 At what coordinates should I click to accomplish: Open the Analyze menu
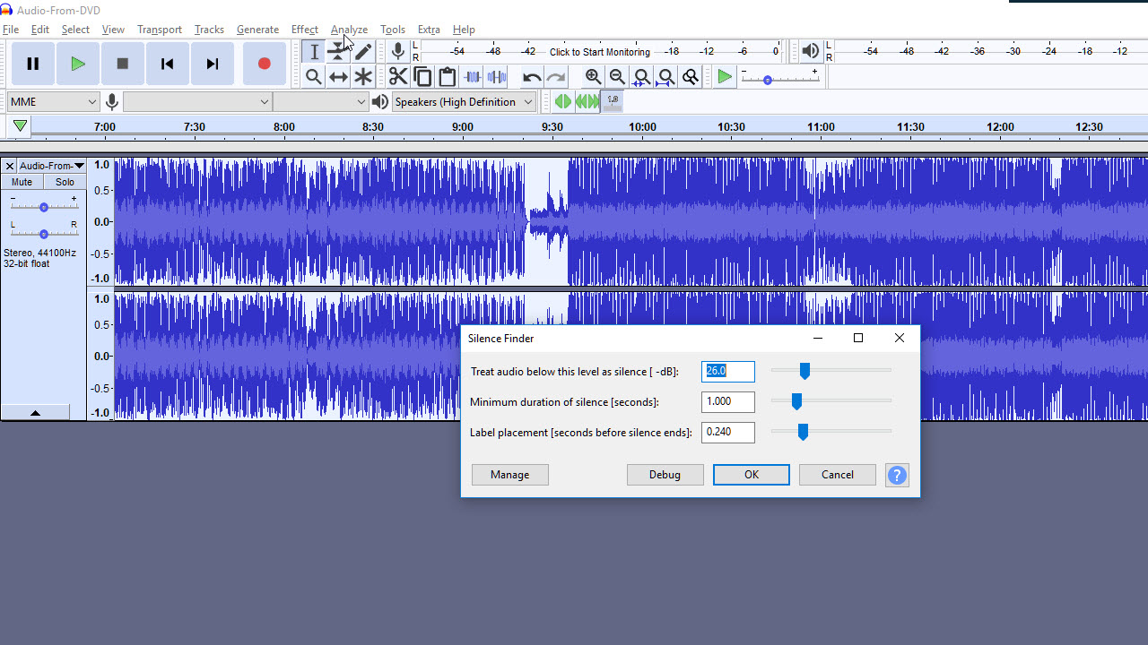pyautogui.click(x=349, y=29)
